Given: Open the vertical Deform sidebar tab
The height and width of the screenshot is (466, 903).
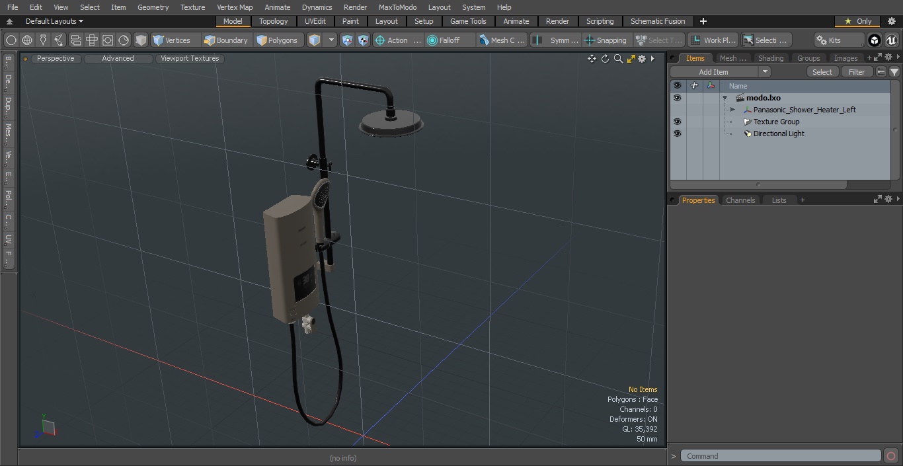Looking at the screenshot, I should (x=8, y=84).
